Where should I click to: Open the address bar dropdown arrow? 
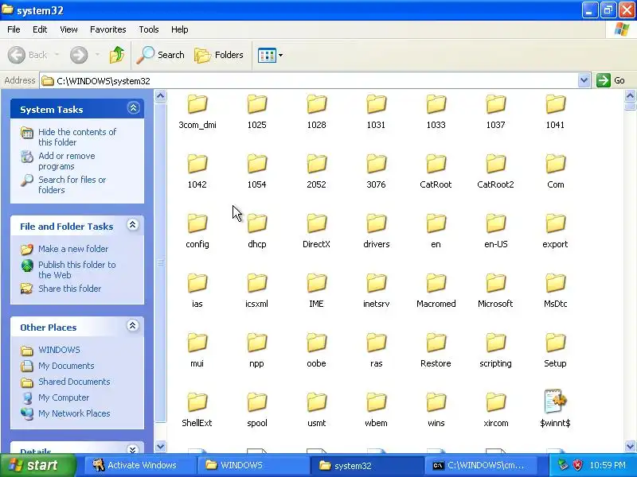[584, 80]
